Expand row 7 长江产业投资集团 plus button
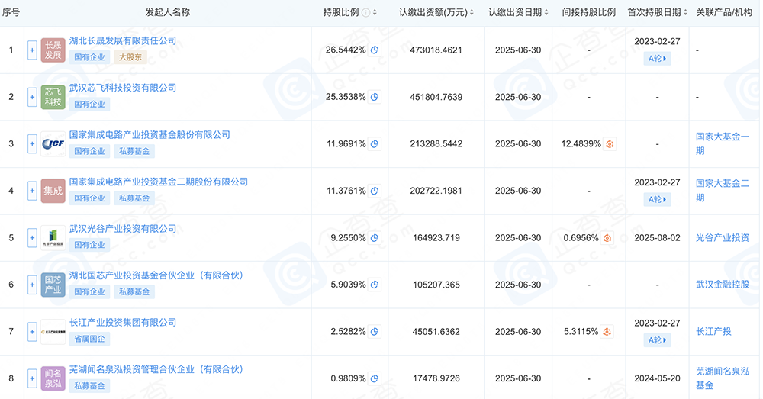Viewport: 763px width, 399px height. point(32,332)
